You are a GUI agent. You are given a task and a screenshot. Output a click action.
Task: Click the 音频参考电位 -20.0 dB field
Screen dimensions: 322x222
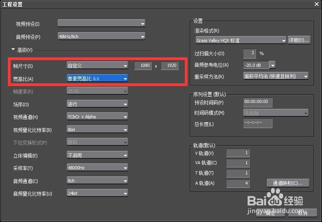256,65
